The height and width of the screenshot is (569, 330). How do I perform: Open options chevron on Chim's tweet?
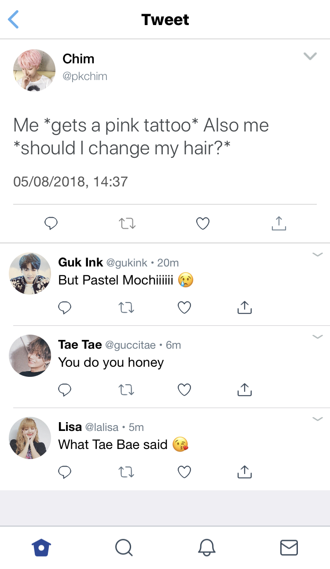310,56
